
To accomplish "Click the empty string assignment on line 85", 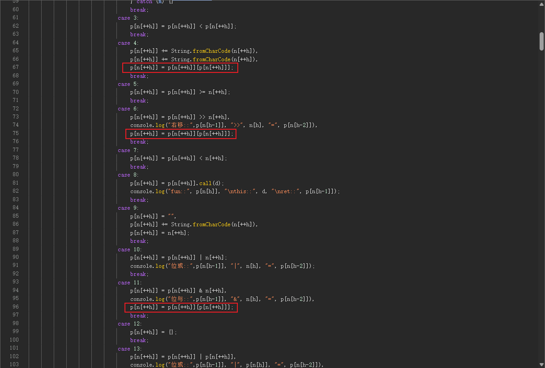I will 154,216.
